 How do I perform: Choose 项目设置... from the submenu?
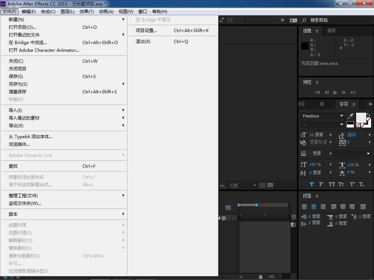click(x=173, y=31)
